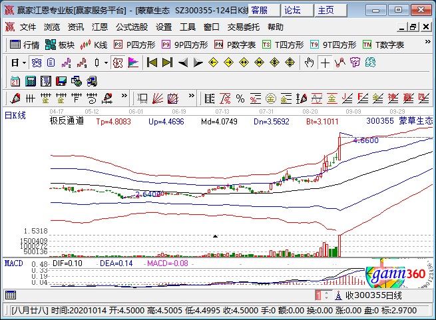Open the calculator tool icon
This screenshot has height=320, width=436.
(x=31, y=81)
